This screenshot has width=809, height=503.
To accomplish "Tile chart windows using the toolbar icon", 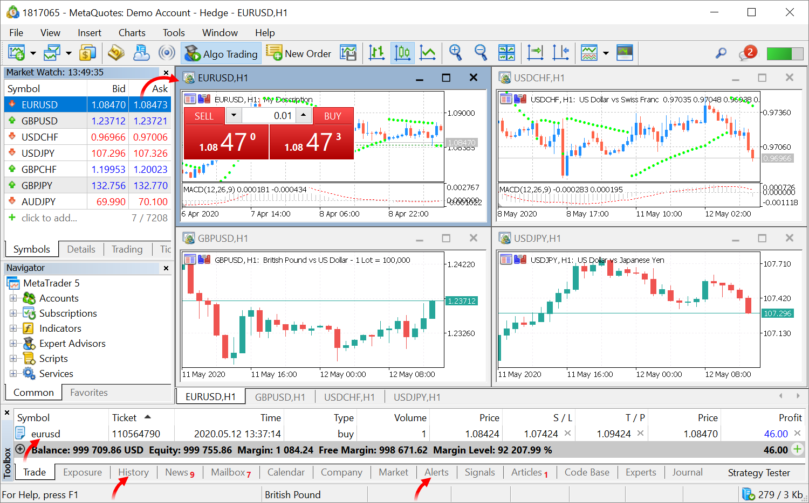I will pyautogui.click(x=506, y=53).
